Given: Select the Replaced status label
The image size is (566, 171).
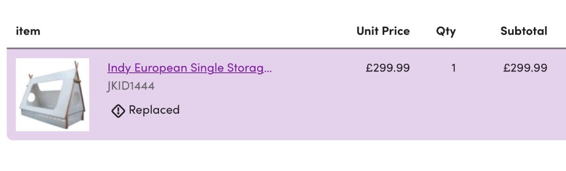Looking at the screenshot, I should pos(154,110).
